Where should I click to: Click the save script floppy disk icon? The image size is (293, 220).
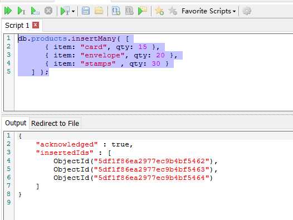click(x=86, y=11)
